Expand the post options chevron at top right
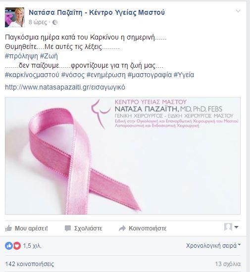The image size is (250, 272). click(238, 11)
